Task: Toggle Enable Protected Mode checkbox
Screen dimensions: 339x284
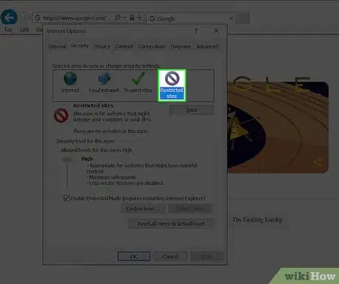Action: click(66, 198)
